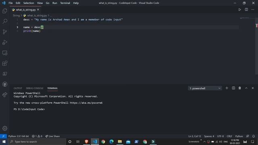Kill the terminal with trash icon
This screenshot has height=145, width=258.
(x=240, y=88)
